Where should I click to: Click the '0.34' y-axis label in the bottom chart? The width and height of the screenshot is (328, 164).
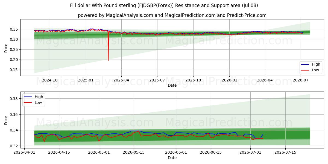tap(14, 130)
